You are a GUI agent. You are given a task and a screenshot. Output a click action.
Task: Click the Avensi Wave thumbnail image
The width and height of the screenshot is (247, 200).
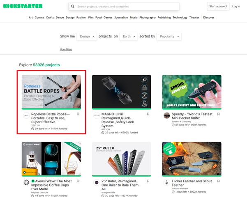(51, 159)
